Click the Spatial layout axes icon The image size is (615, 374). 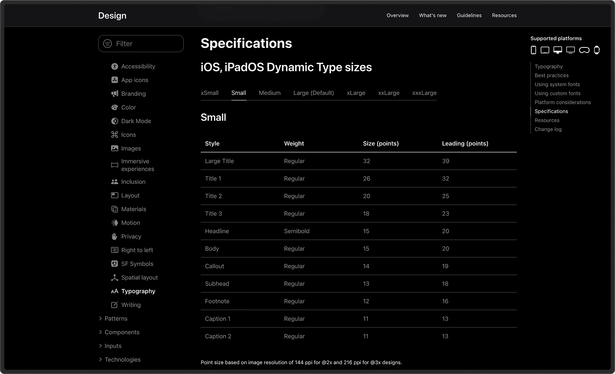click(114, 277)
